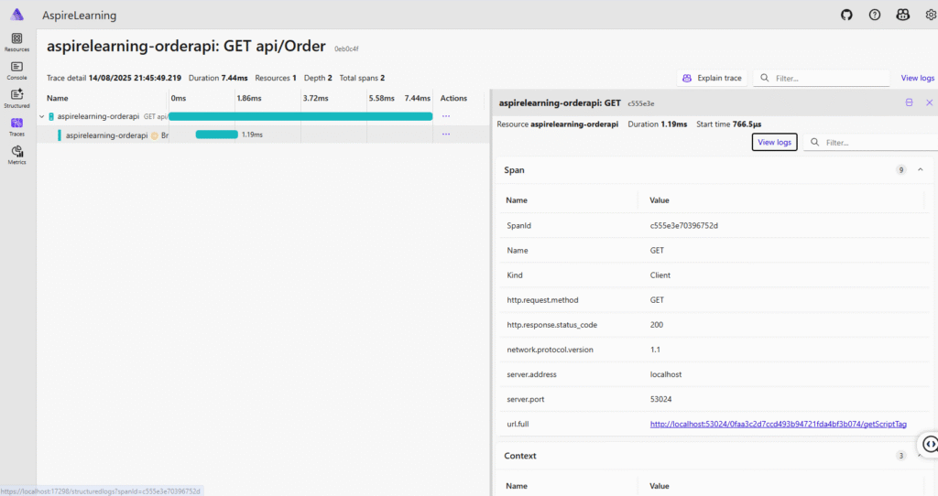Click the 1.19ms duration label
The height and width of the screenshot is (496, 938).
[252, 135]
